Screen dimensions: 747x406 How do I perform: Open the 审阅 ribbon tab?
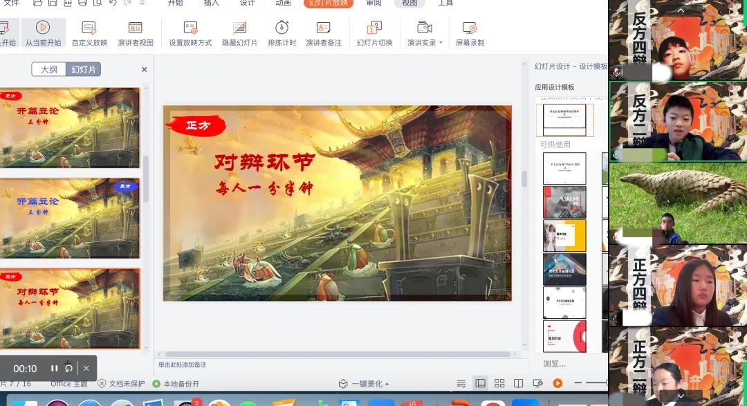(x=373, y=3)
